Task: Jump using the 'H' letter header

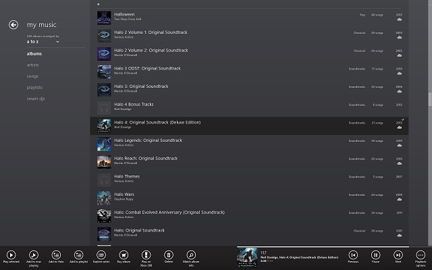Action: tap(99, 4)
